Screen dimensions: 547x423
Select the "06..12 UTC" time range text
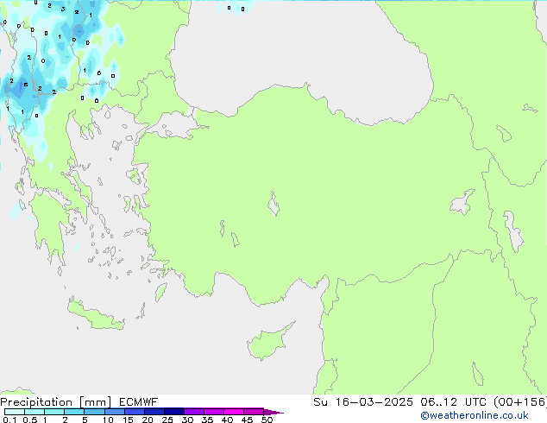coord(453,402)
